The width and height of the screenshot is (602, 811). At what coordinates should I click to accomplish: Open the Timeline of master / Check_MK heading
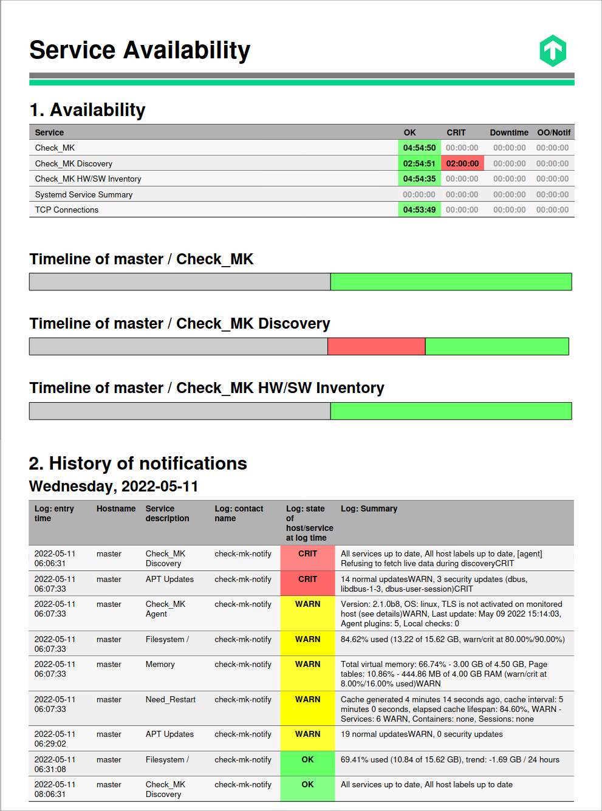142,259
